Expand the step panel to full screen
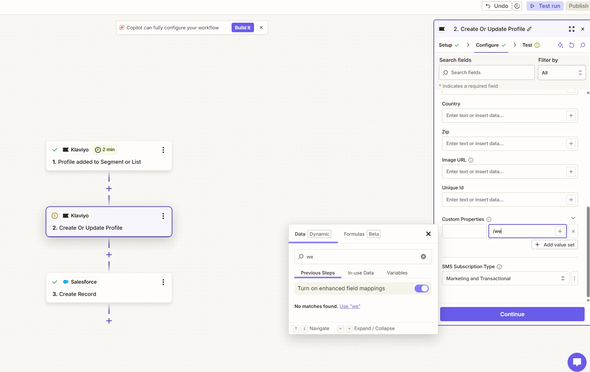This screenshot has height=372, width=590. pyautogui.click(x=572, y=29)
